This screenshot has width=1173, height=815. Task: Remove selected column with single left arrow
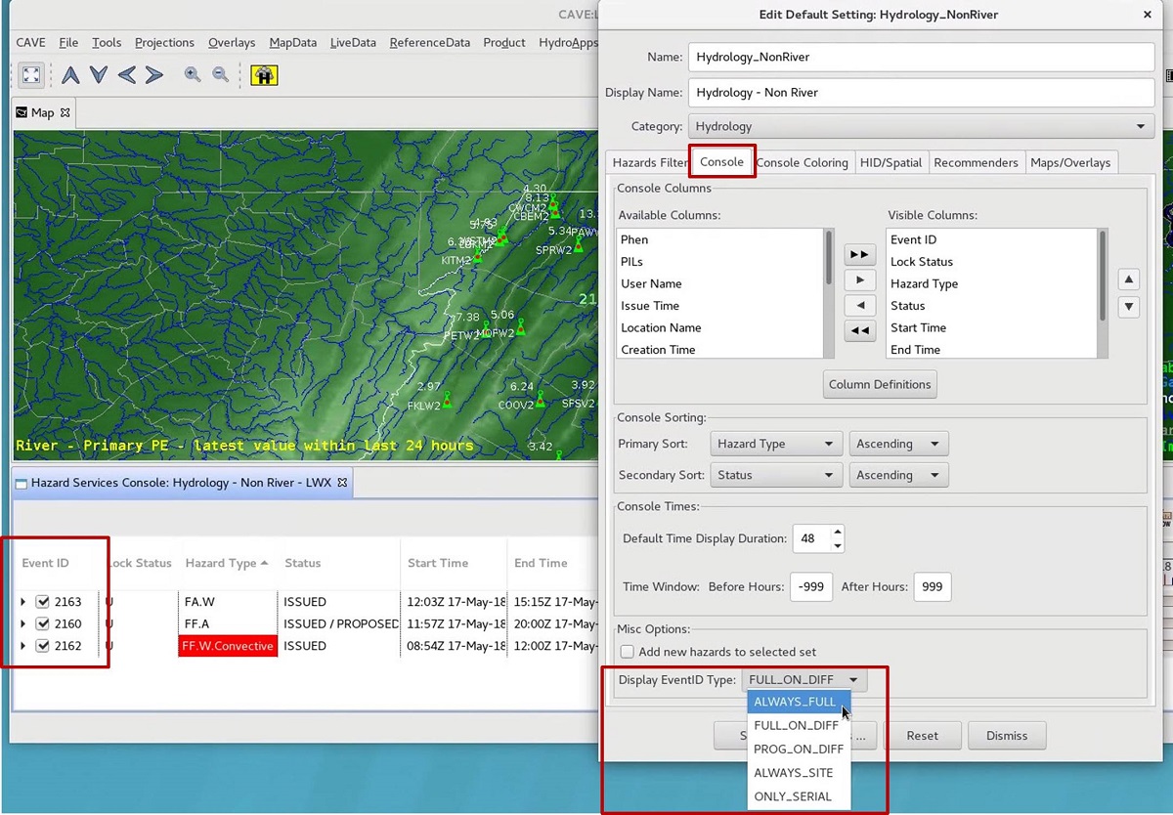pos(859,305)
